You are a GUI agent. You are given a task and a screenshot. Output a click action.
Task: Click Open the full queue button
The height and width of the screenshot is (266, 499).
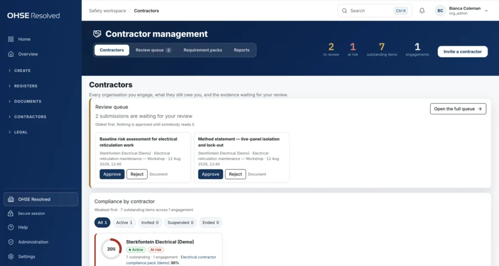coord(458,109)
